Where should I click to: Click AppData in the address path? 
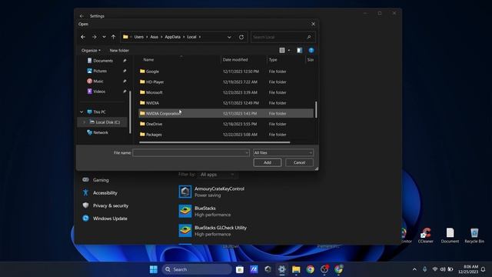click(172, 37)
